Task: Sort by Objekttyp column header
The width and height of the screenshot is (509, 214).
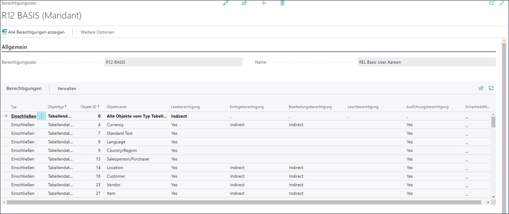Action: coord(57,107)
